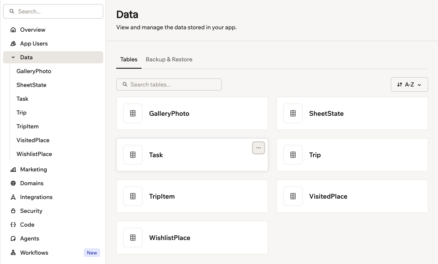438x264 pixels.
Task: Select VisitedPlace in the sidebar tree
Action: [x=33, y=140]
